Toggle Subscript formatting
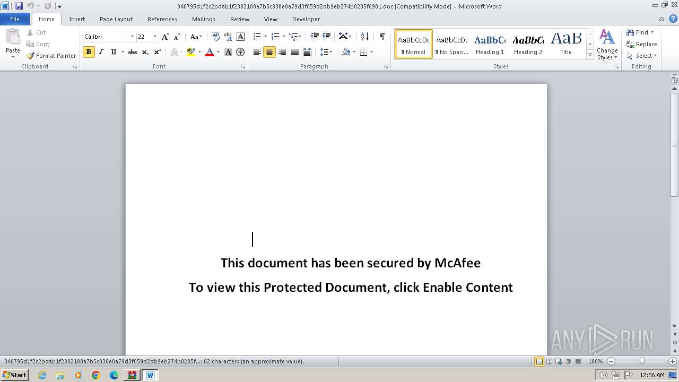This screenshot has height=382, width=679. click(x=145, y=52)
